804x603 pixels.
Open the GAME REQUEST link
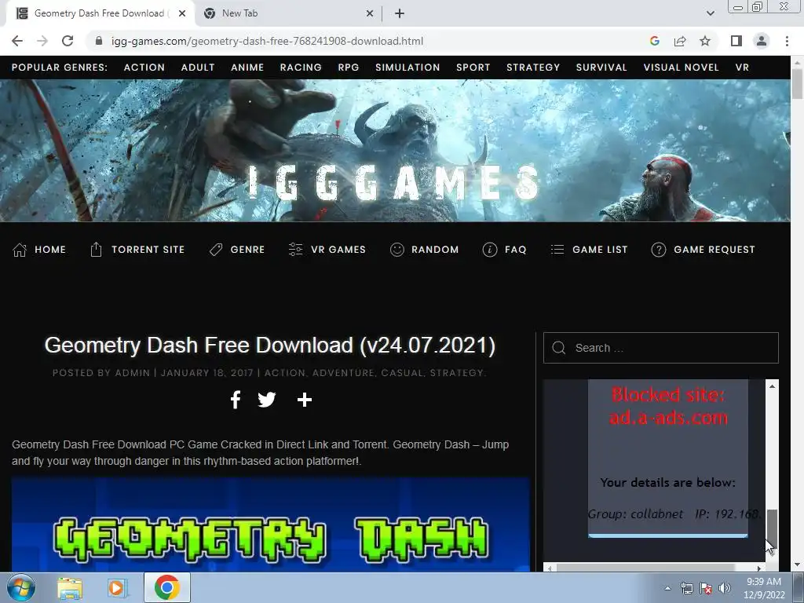714,250
